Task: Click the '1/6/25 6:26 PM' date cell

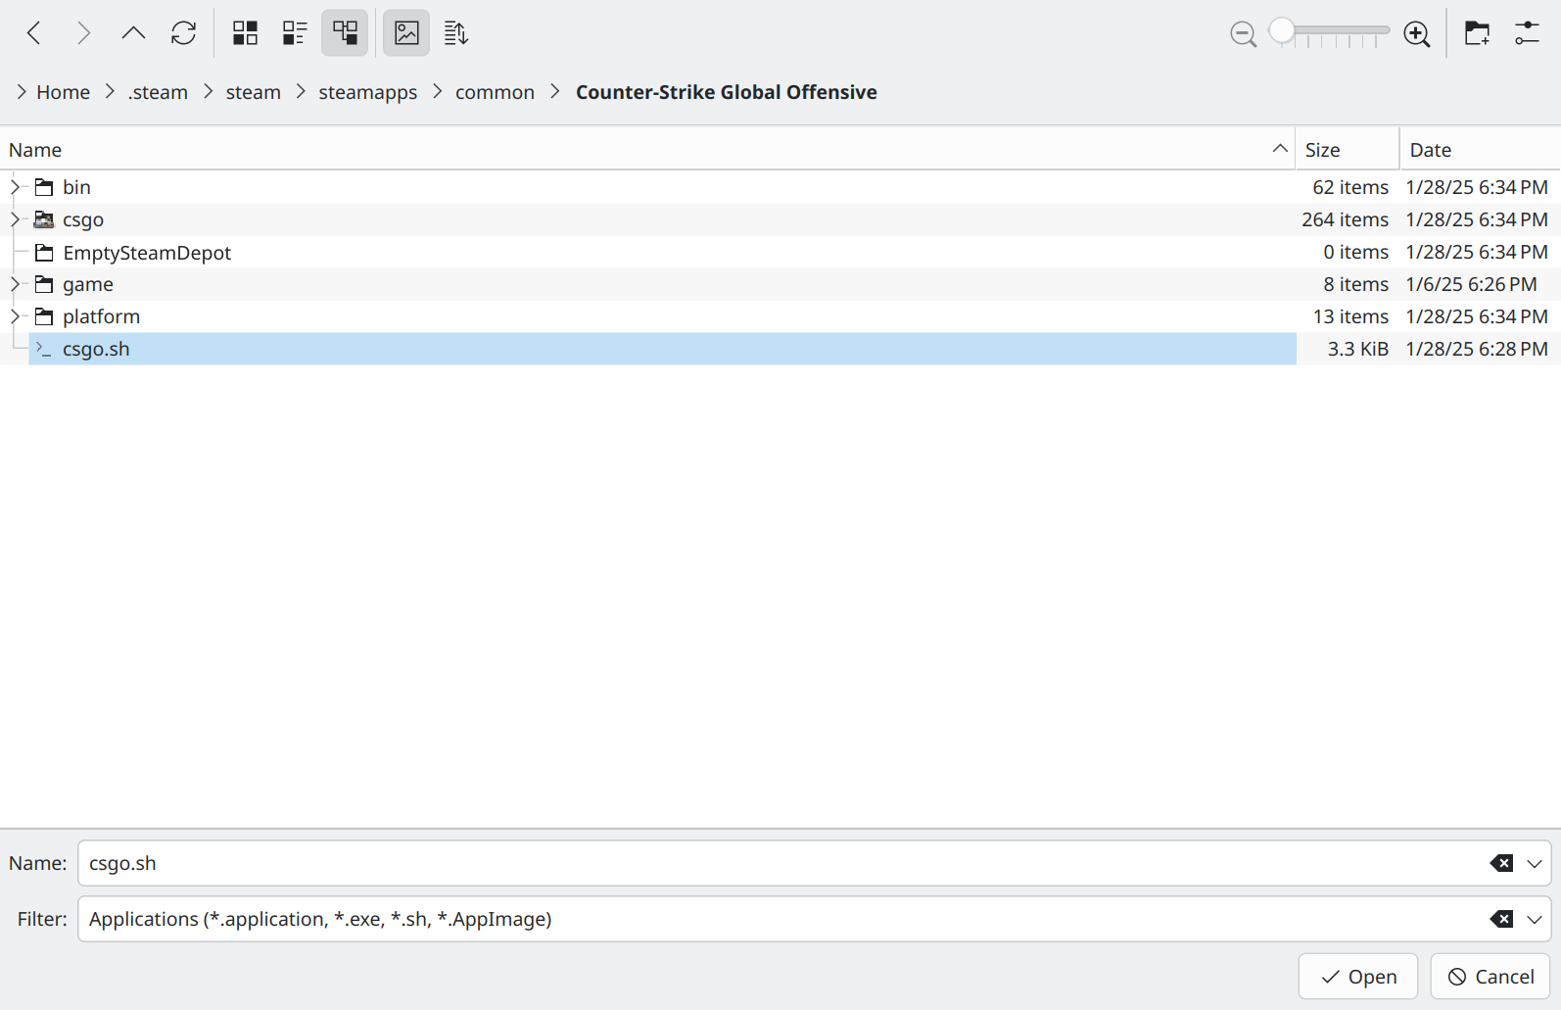Action: coord(1471,284)
